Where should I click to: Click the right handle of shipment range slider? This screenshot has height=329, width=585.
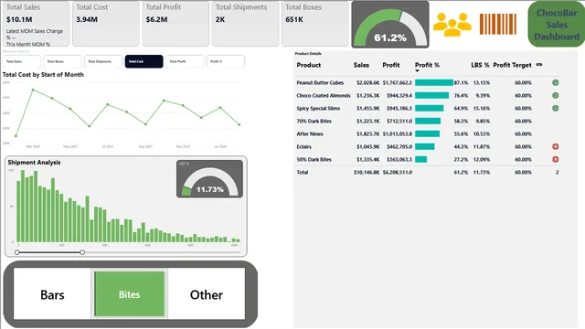[82, 252]
